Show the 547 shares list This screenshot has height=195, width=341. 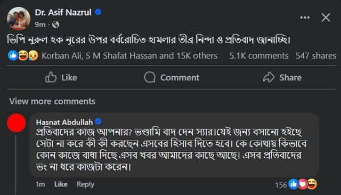(x=316, y=56)
